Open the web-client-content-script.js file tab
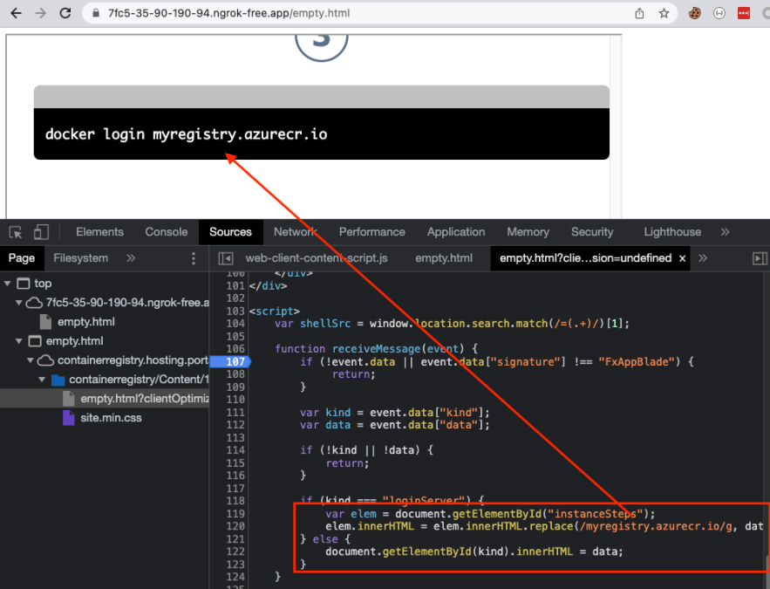Image resolution: width=770 pixels, height=589 pixels. coord(317,258)
